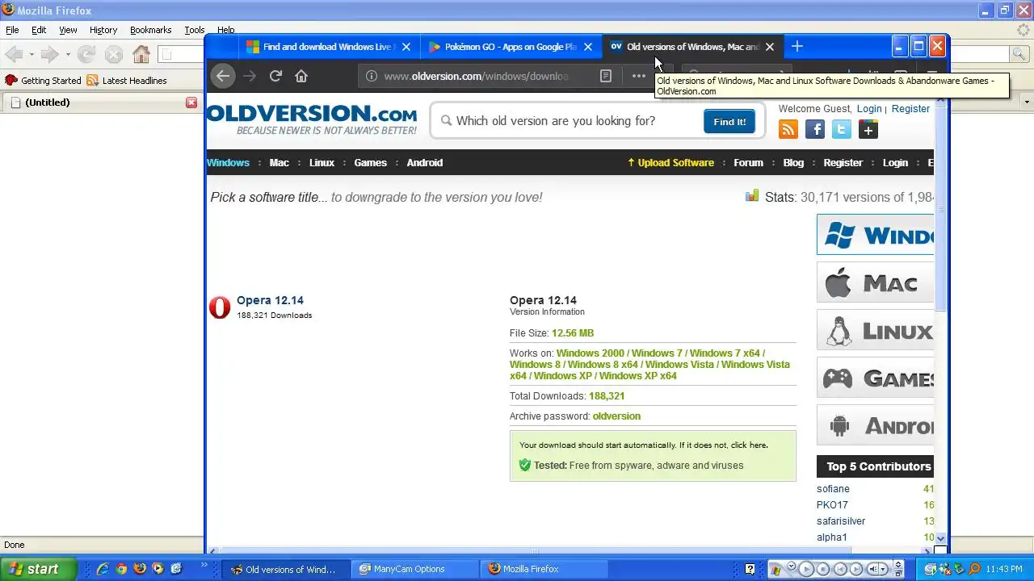The height and width of the screenshot is (581, 1034).
Task: Open OldVersion's Facebook page icon
Action: (x=814, y=129)
